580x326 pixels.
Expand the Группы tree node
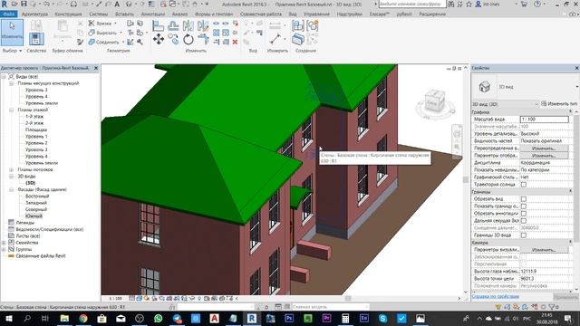click(4, 250)
